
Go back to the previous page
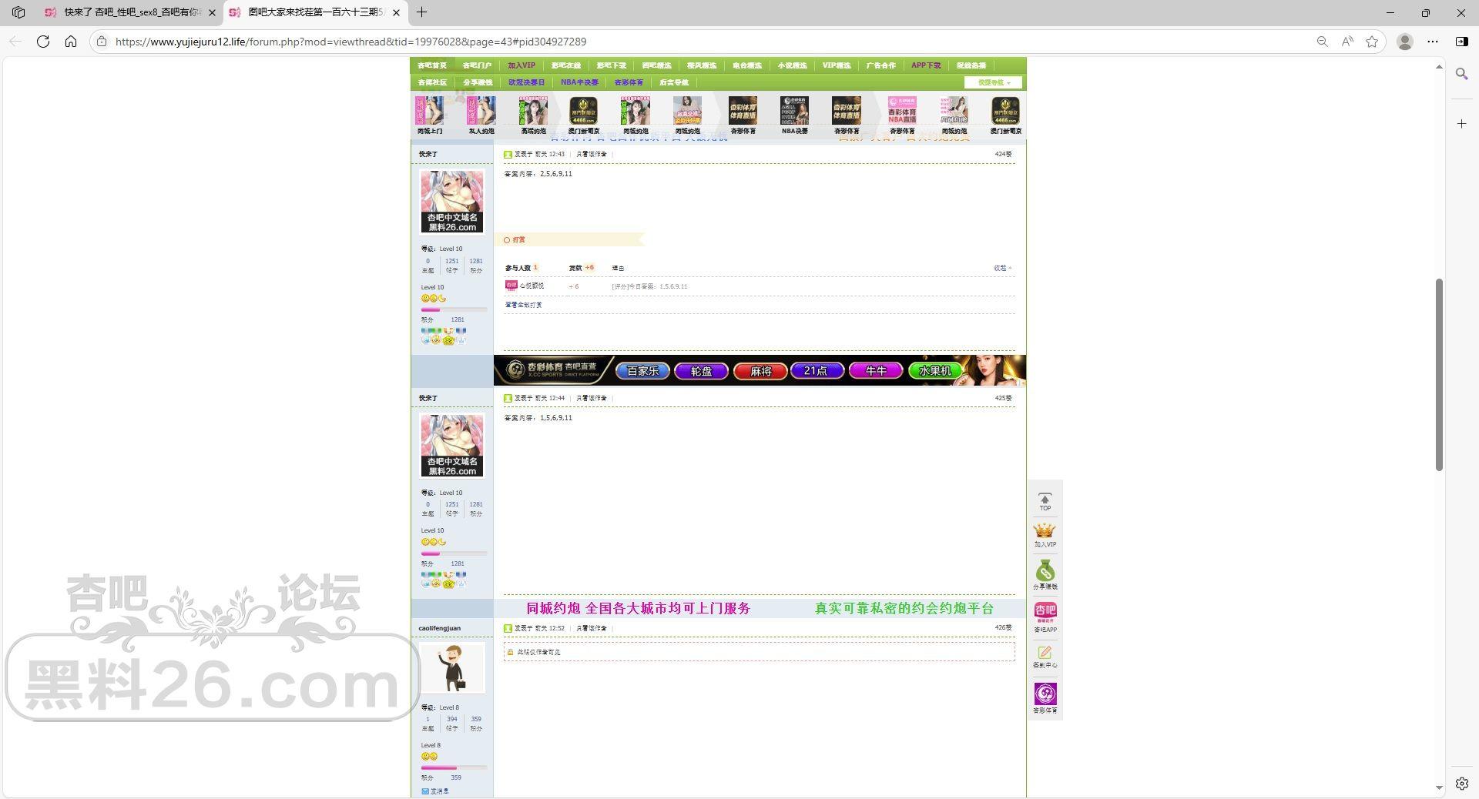(15, 42)
